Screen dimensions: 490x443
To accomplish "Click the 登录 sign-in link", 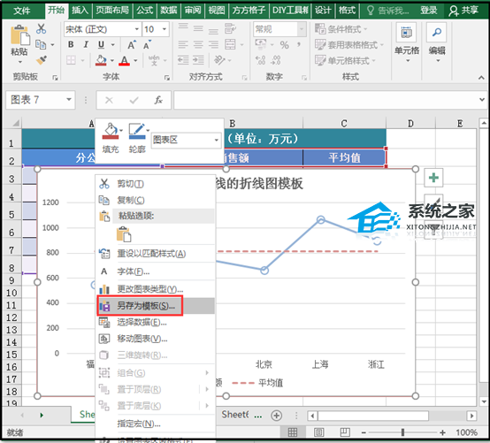I will point(428,11).
